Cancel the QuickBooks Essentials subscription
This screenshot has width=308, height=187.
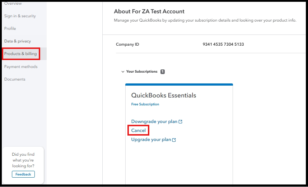click(139, 131)
